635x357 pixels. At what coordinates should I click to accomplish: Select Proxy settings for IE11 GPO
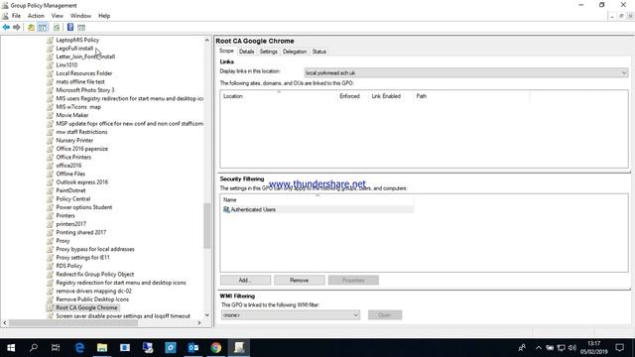[82, 257]
